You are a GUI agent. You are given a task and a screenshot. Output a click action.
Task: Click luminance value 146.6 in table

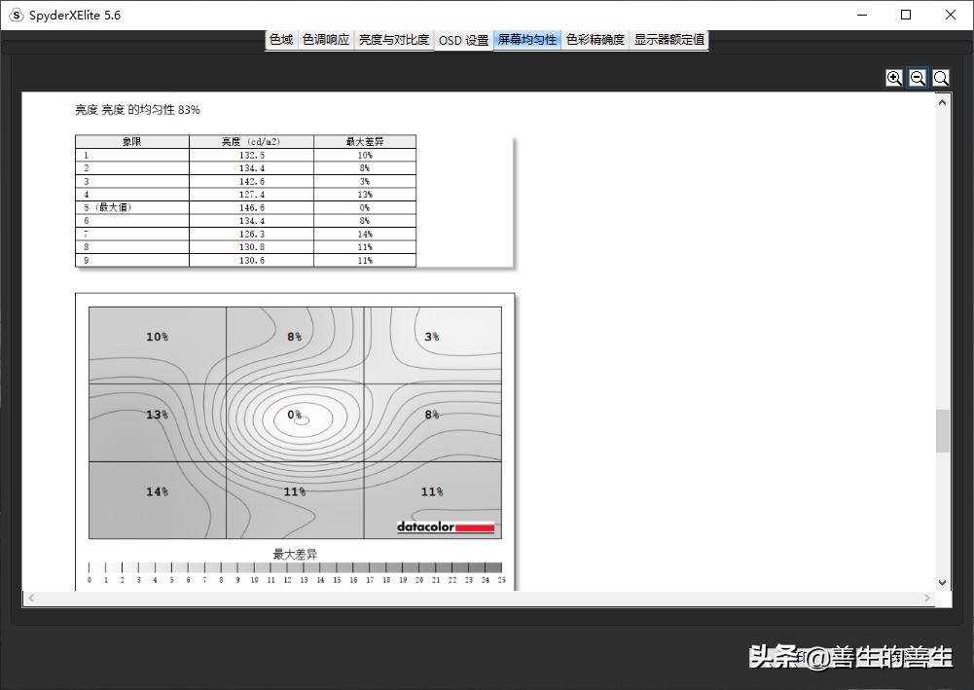[x=252, y=207]
